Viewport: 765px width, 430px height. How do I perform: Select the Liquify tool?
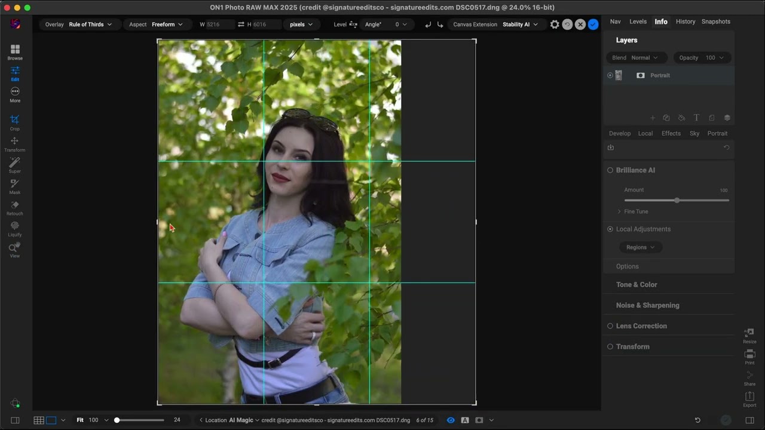(x=15, y=229)
